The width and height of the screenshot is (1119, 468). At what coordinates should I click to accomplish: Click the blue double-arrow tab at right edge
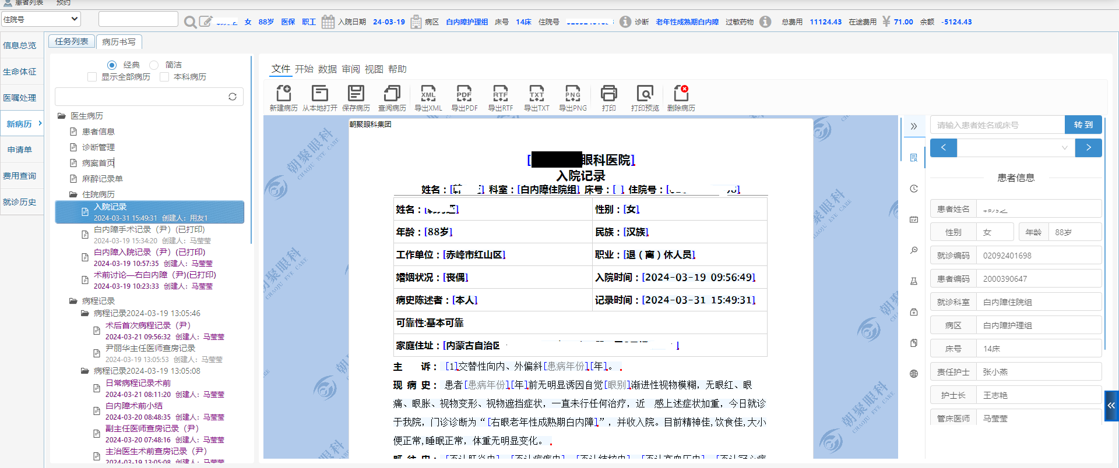click(1111, 406)
